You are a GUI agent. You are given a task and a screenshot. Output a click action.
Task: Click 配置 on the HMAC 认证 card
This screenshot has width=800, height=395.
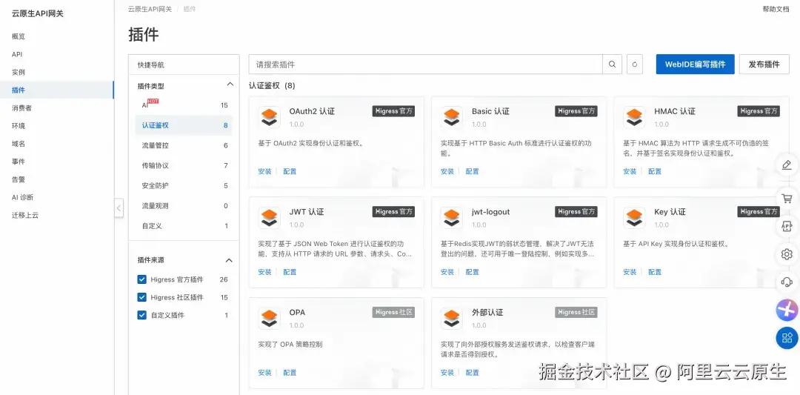coord(655,171)
